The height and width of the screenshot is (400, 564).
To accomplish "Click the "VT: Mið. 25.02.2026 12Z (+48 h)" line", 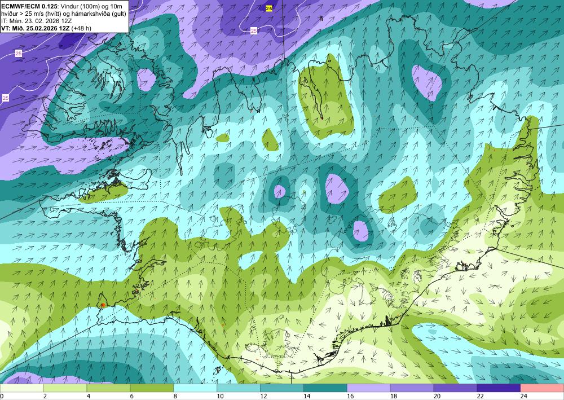I will coord(46,28).
